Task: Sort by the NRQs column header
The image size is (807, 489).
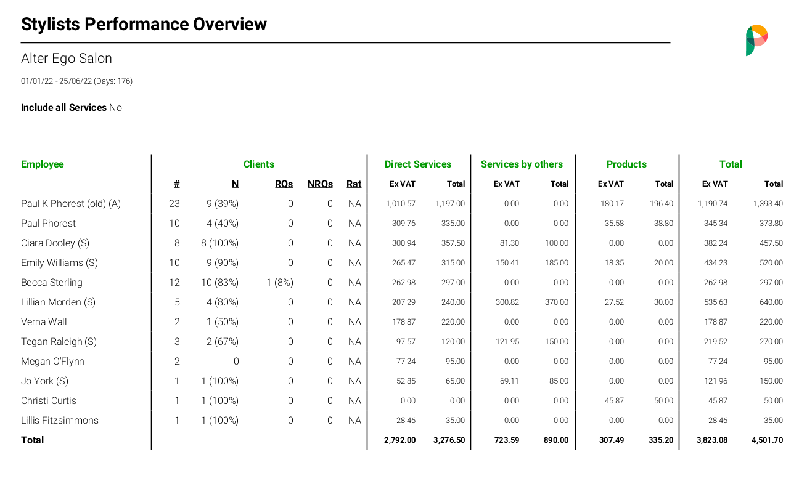Action: [x=320, y=184]
